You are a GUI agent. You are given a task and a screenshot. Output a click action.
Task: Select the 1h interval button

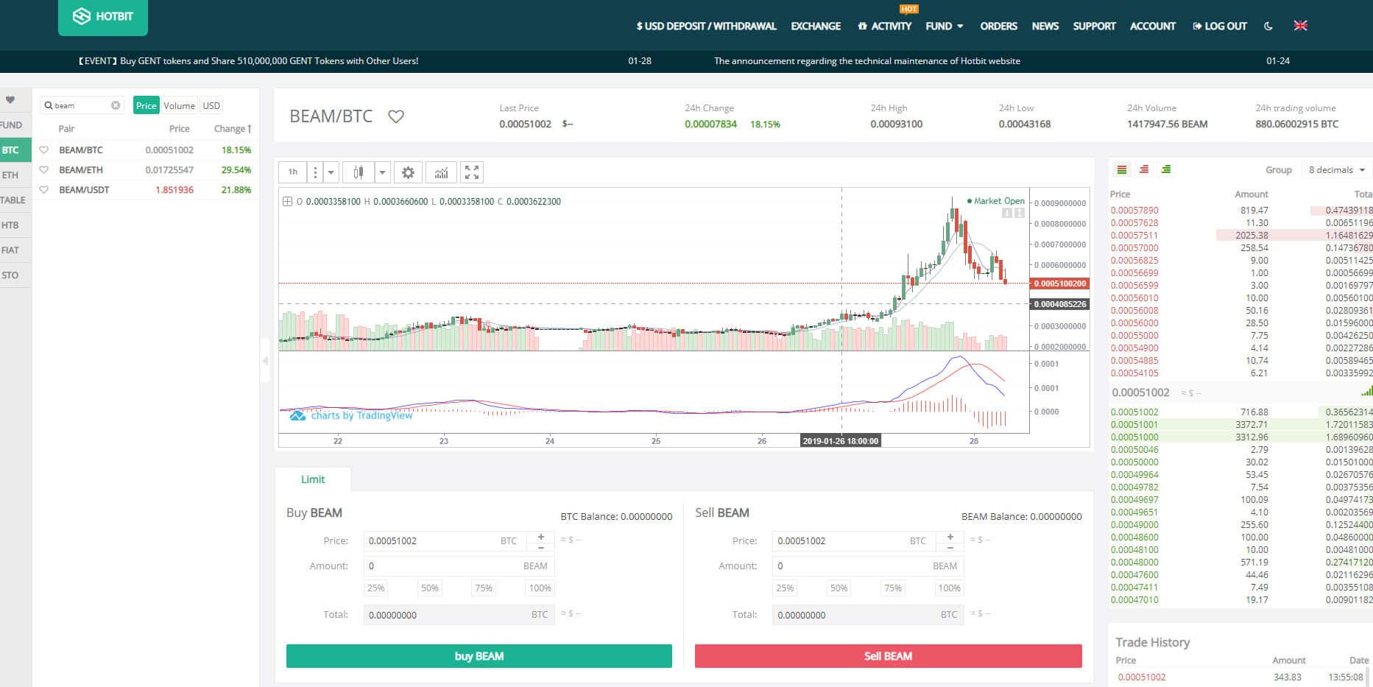tap(293, 172)
